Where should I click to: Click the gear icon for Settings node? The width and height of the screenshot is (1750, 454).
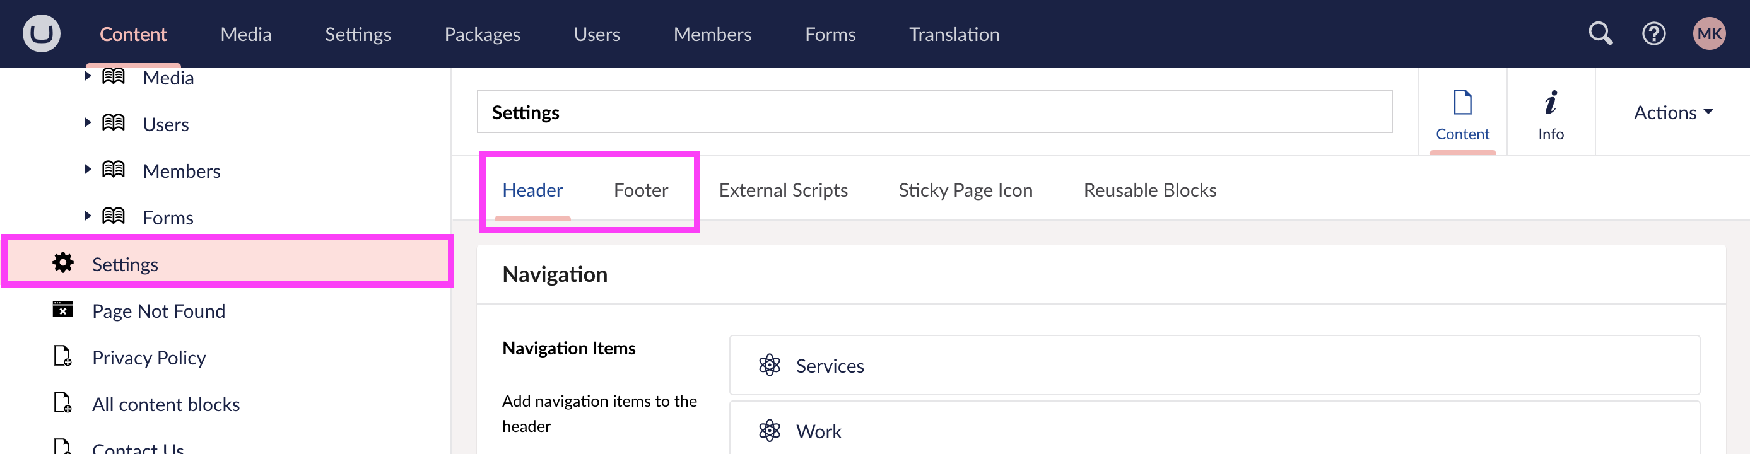(x=63, y=263)
